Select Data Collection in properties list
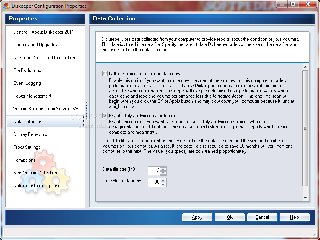Screen dimensions: 320x240 click(45, 122)
